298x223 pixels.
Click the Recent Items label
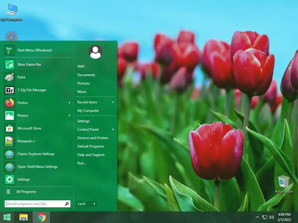point(87,102)
